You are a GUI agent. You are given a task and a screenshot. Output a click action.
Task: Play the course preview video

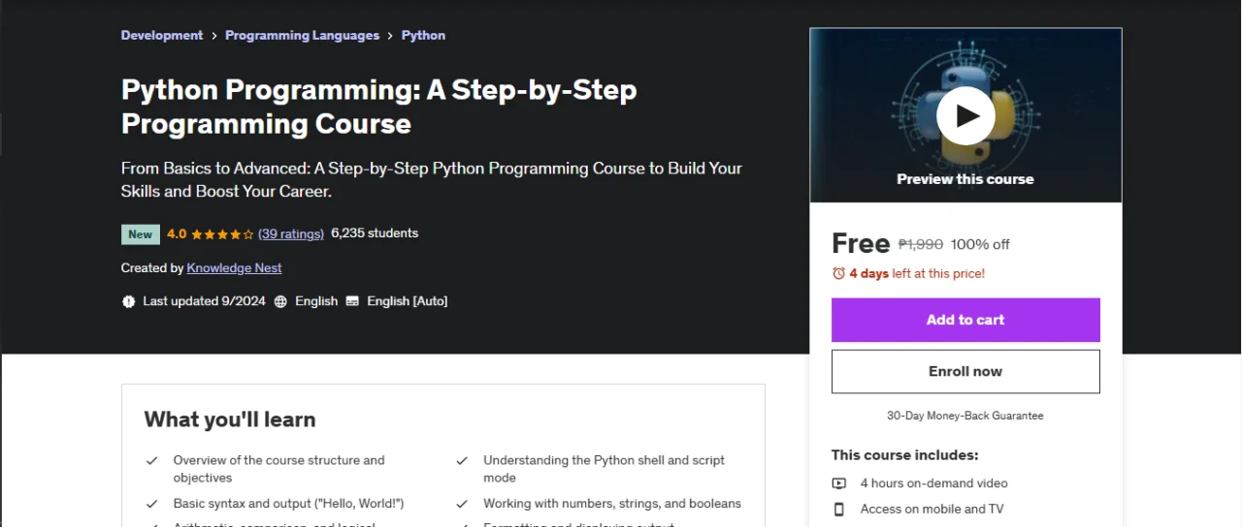(965, 116)
